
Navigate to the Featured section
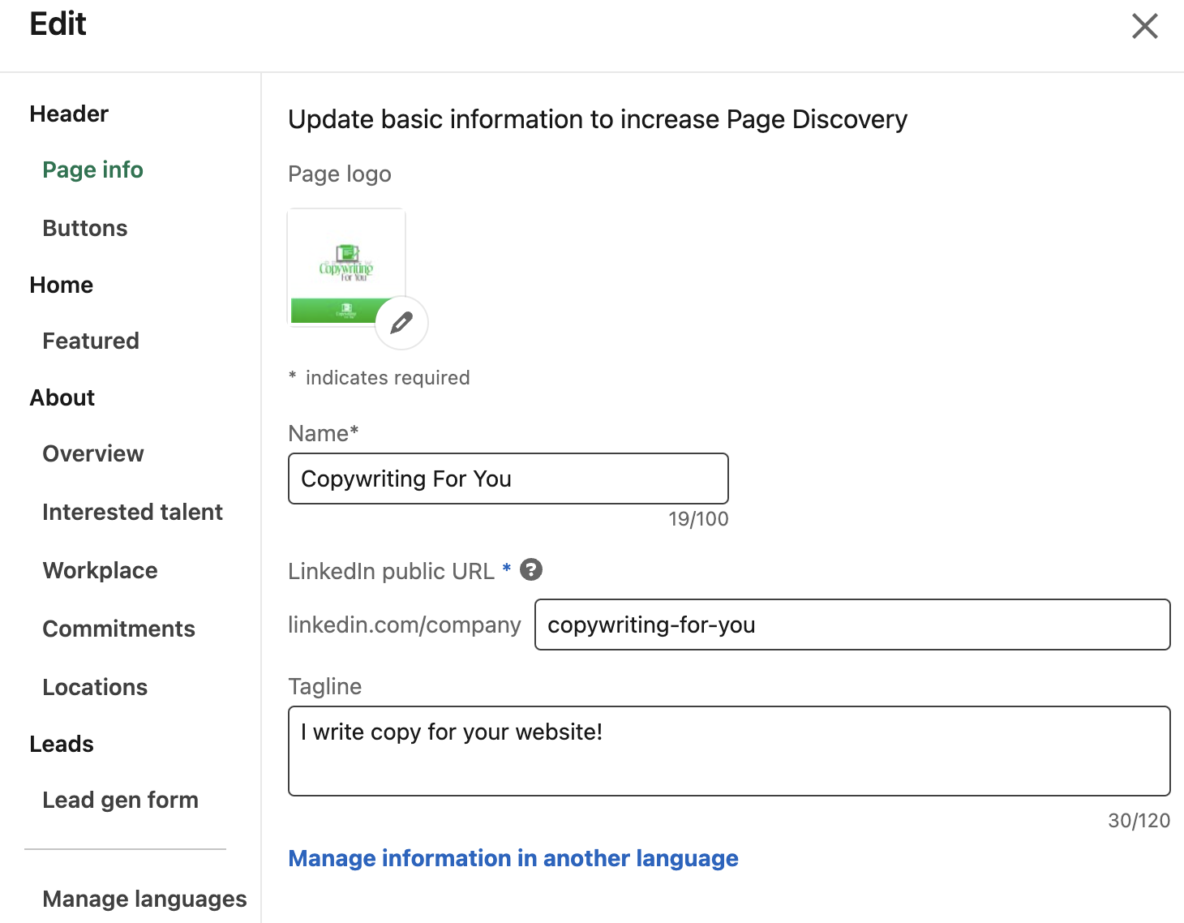coord(90,341)
